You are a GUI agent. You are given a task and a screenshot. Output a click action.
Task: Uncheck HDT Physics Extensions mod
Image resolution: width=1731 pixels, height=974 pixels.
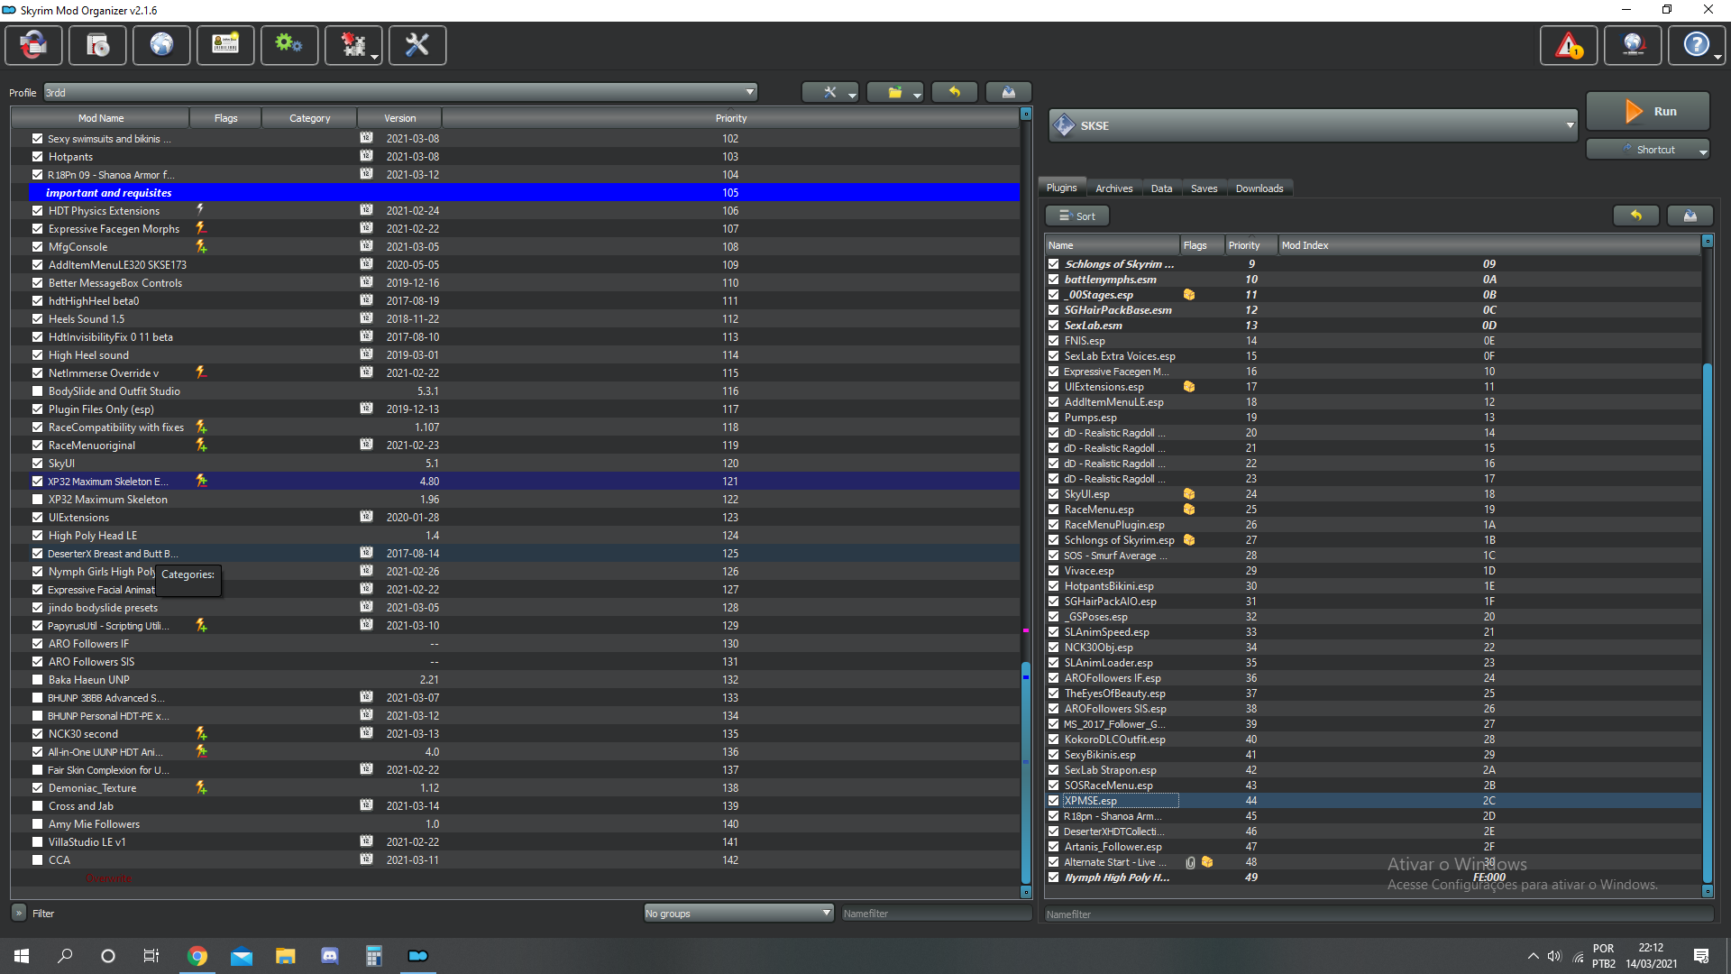[x=37, y=211]
